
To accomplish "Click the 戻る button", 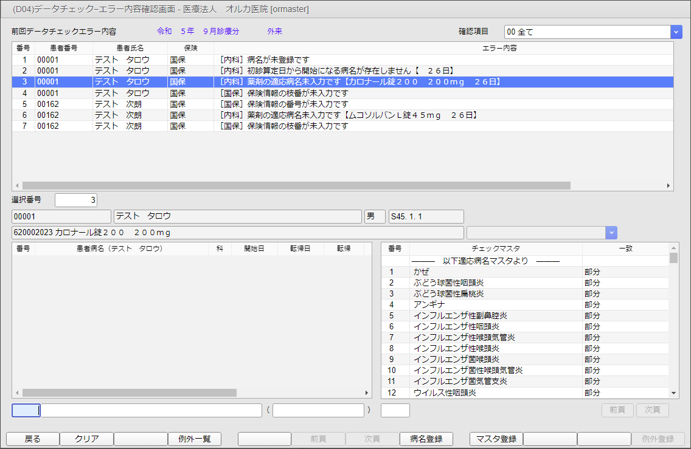I will coord(33,439).
